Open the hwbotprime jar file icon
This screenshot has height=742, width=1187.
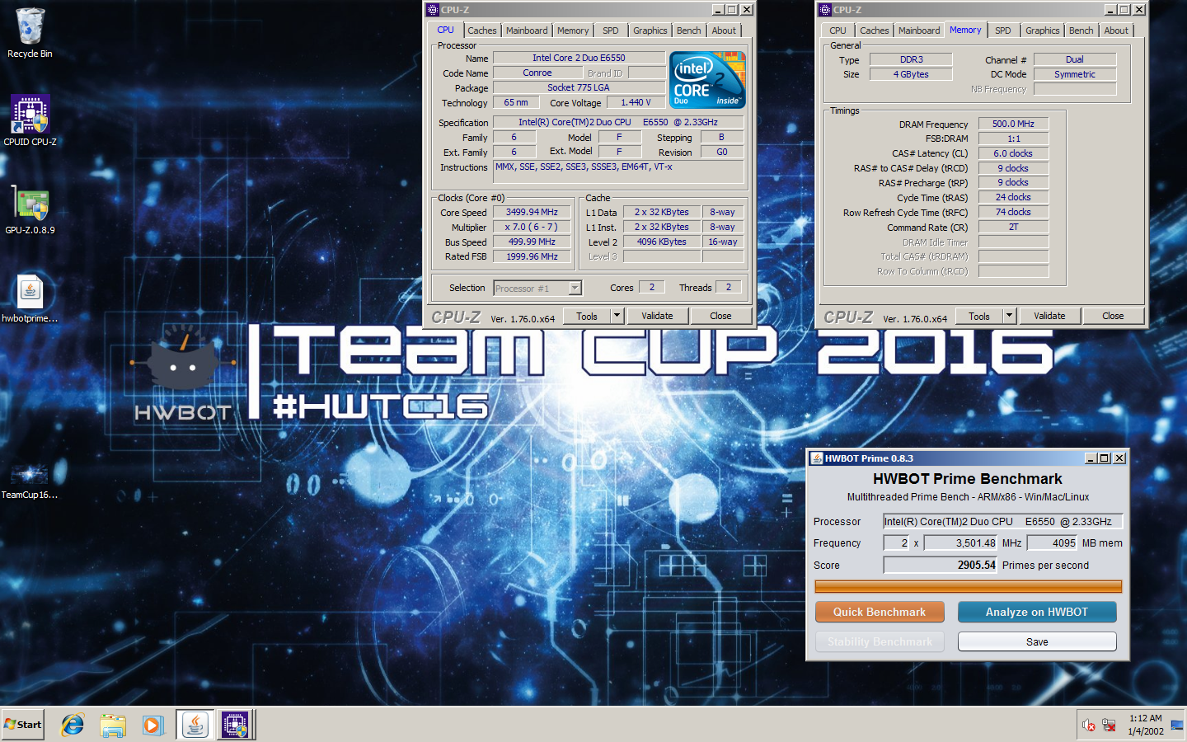30,298
